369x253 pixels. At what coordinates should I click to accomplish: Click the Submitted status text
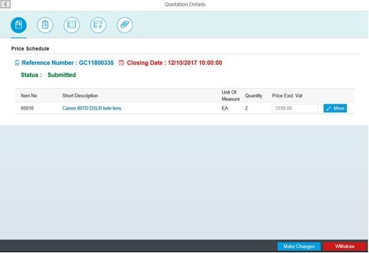(x=62, y=75)
